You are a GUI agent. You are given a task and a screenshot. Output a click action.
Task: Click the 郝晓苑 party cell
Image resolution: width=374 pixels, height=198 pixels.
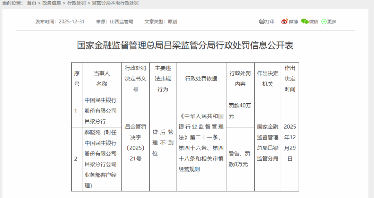point(102,159)
